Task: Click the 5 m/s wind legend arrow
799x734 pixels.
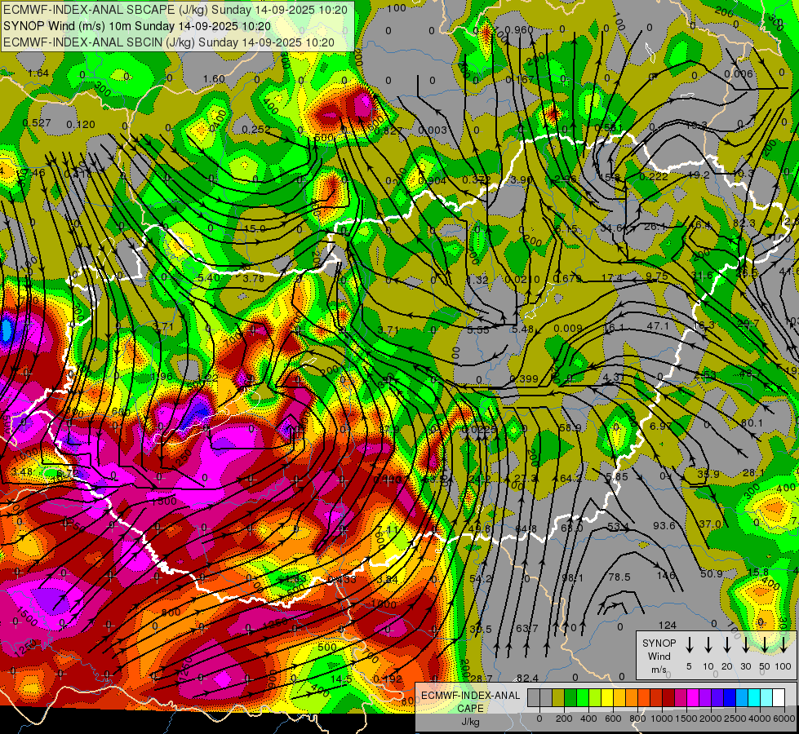Action: tap(689, 644)
